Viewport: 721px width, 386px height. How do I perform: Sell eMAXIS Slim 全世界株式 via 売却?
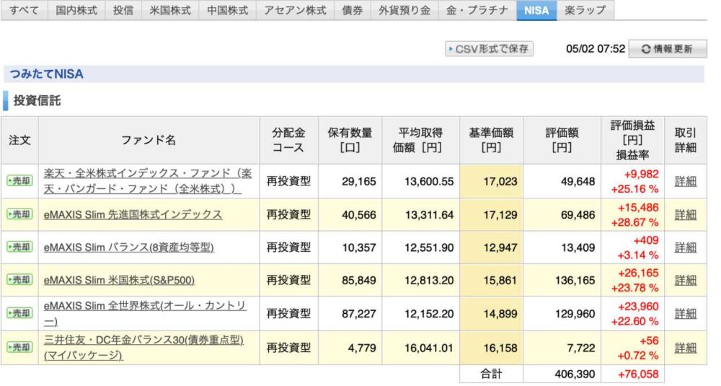[x=19, y=313]
